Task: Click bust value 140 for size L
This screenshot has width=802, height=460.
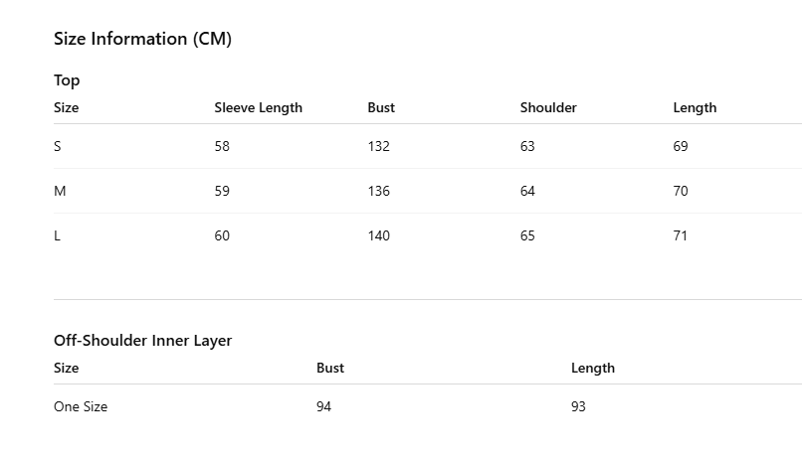Action: click(378, 235)
